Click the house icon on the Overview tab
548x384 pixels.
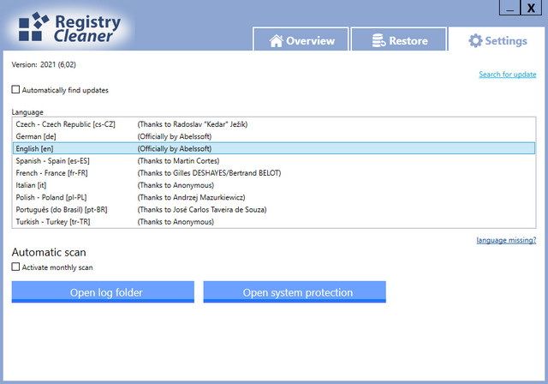point(276,41)
